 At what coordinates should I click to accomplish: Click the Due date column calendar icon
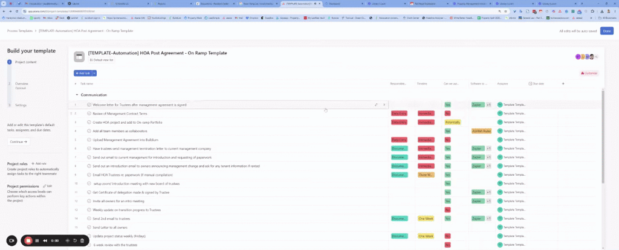point(530,83)
